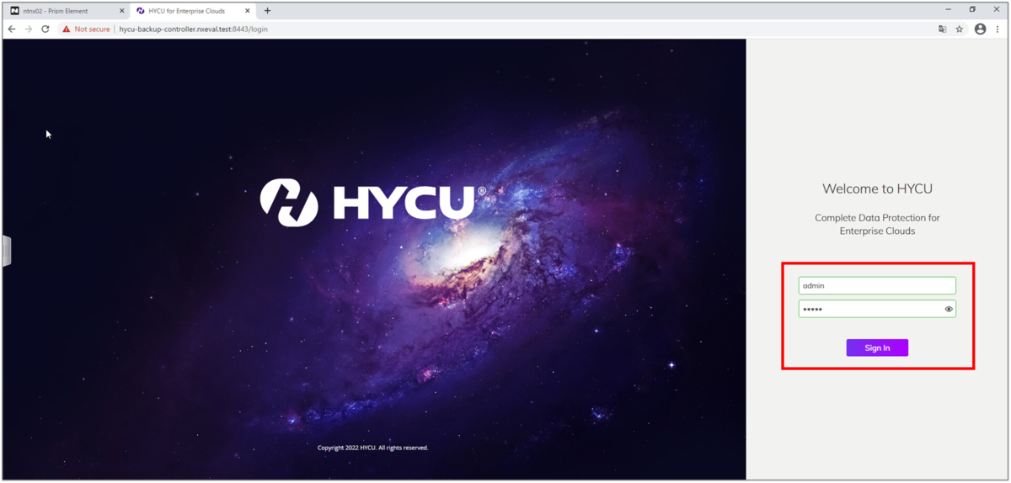Screen dimensions: 1011x483
Task: Click the Sign In button
Action: point(877,348)
